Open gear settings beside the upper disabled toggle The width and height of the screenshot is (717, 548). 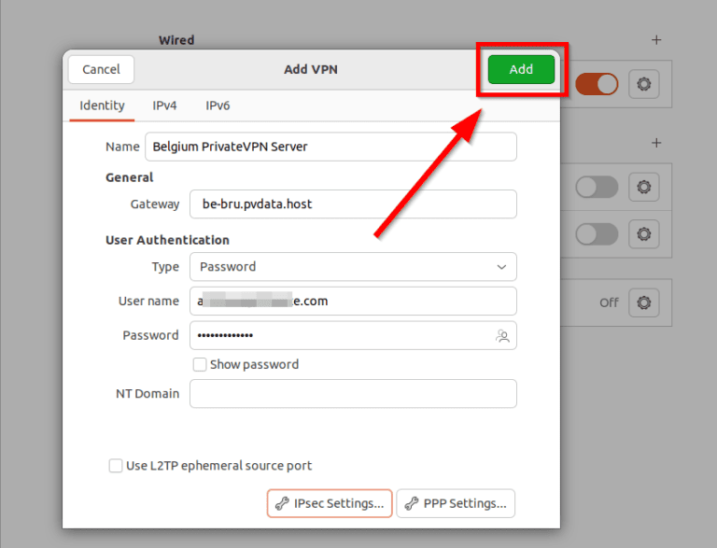pos(643,188)
